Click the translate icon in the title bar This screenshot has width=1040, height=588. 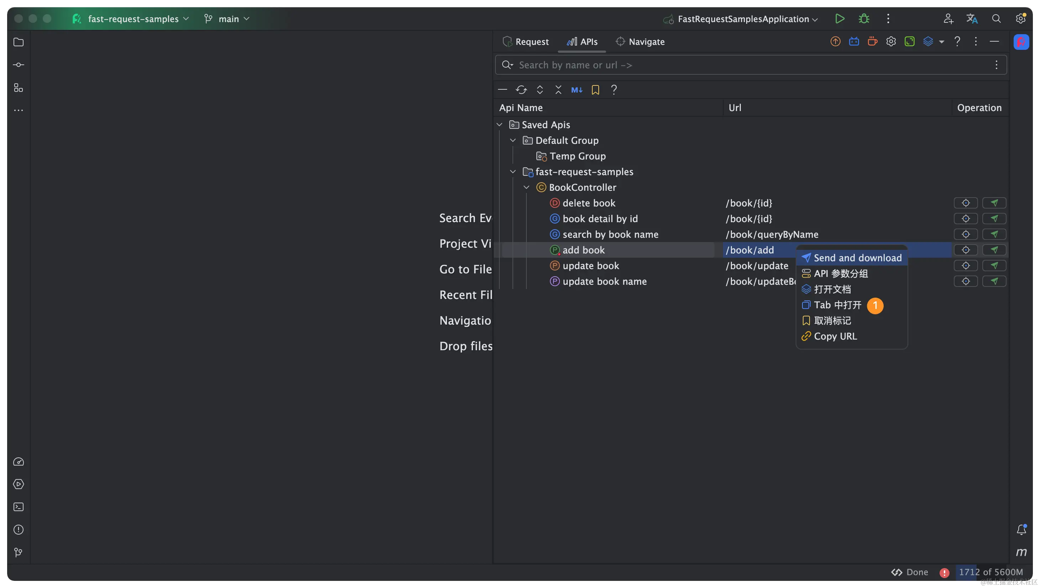pyautogui.click(x=972, y=19)
